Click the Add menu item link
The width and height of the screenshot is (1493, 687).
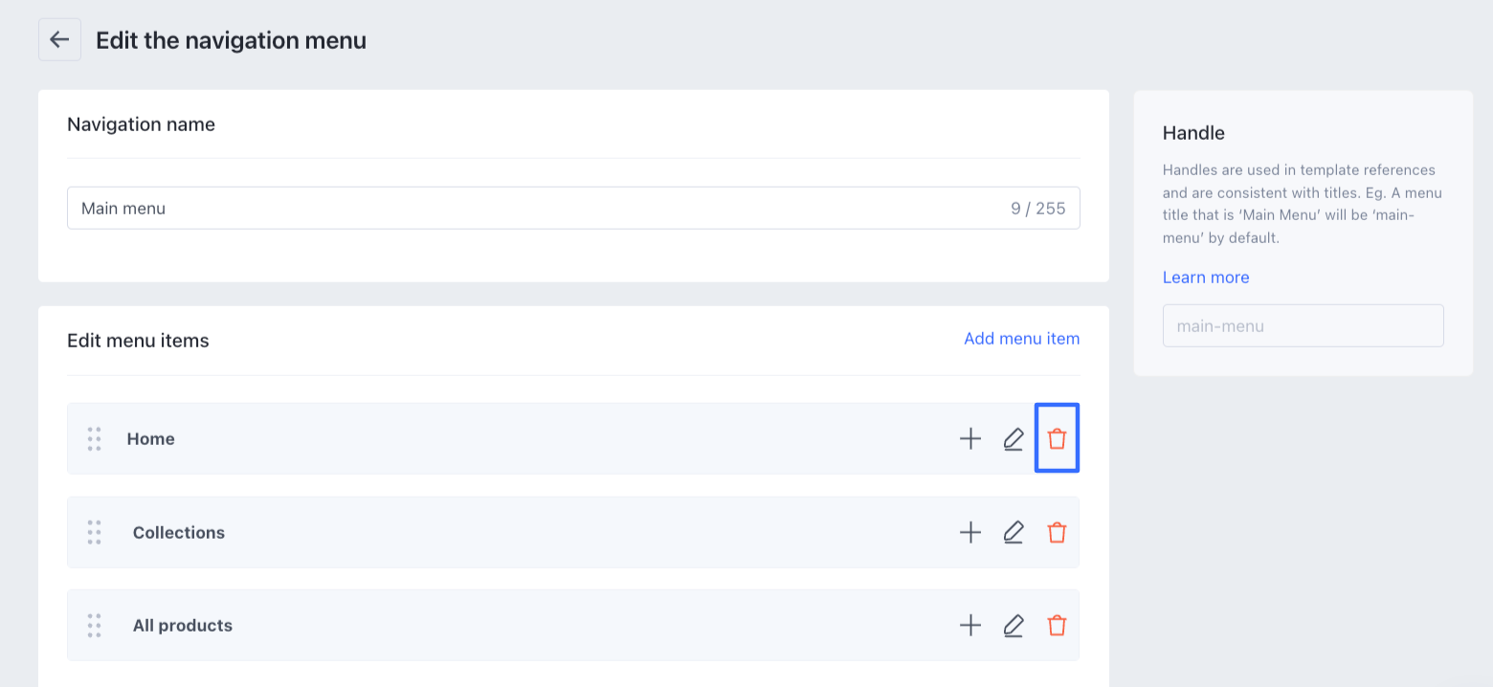coord(1021,339)
